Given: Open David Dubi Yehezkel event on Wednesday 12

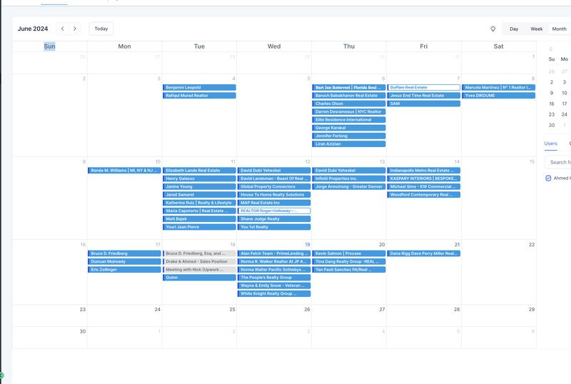Looking at the screenshot, I should (x=274, y=171).
